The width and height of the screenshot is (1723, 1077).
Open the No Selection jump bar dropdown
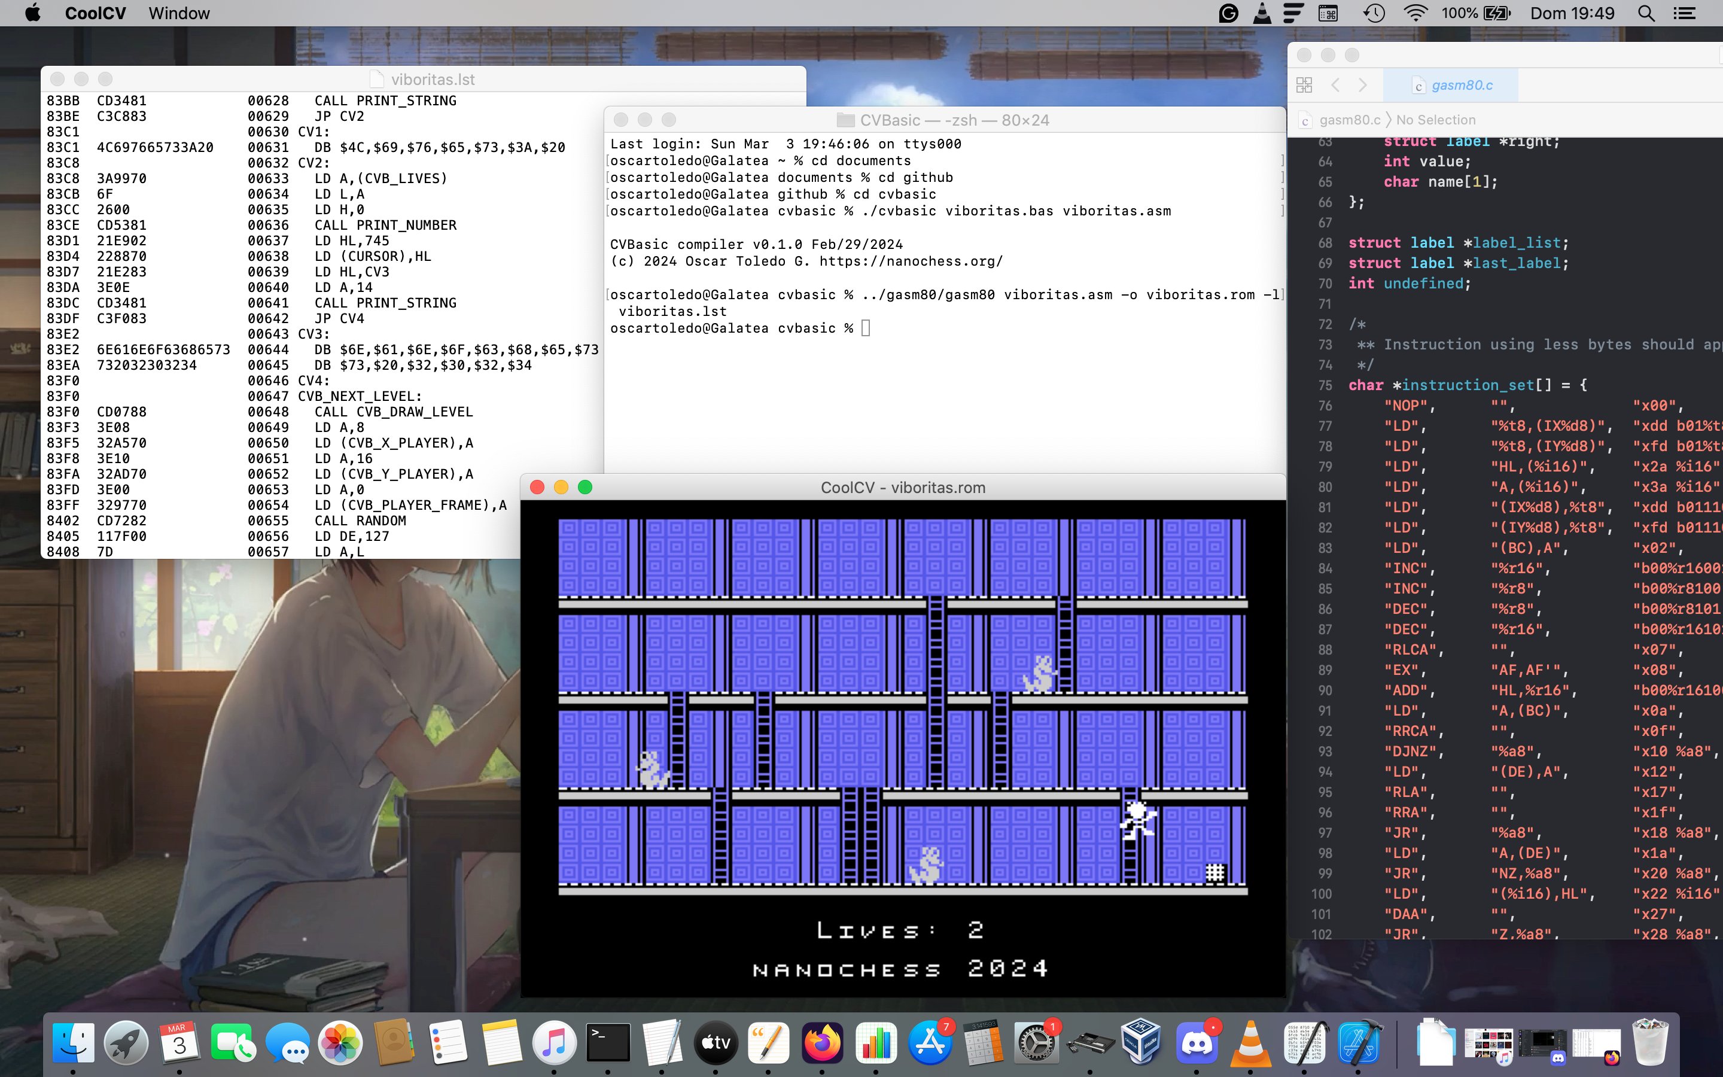[1435, 119]
